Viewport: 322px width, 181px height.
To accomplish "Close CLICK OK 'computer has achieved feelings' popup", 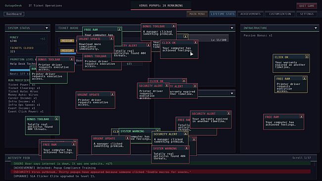I will [x=195, y=43].
